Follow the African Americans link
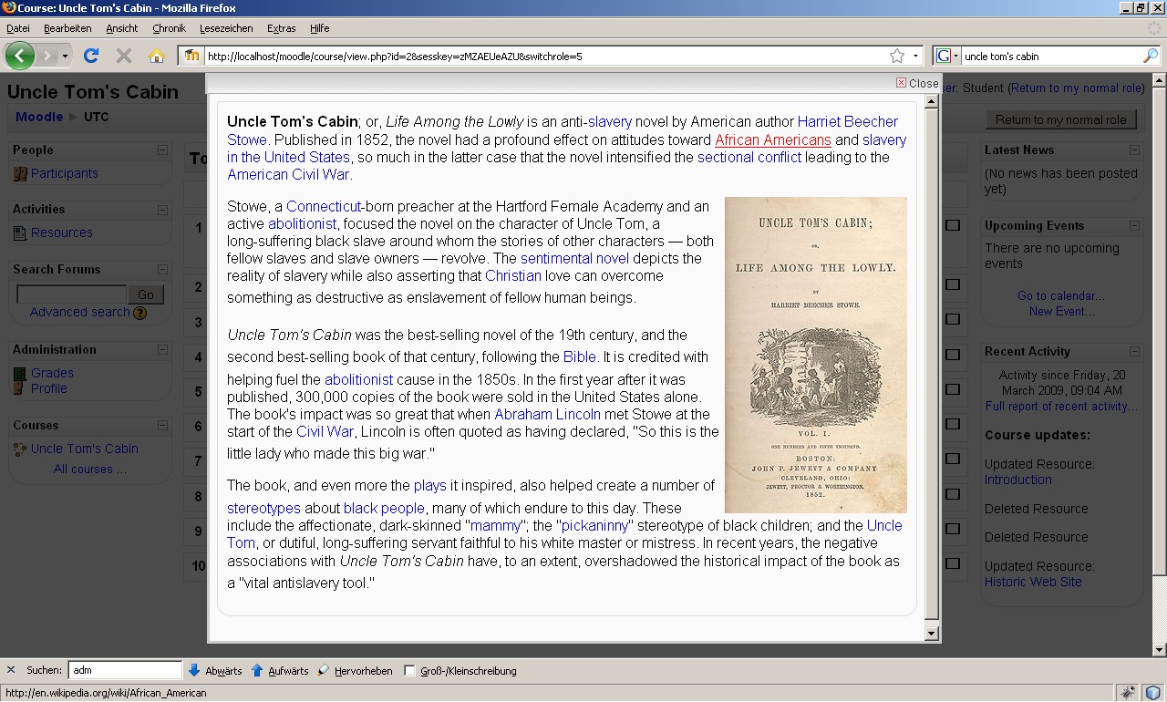This screenshot has height=702, width=1167. click(773, 140)
